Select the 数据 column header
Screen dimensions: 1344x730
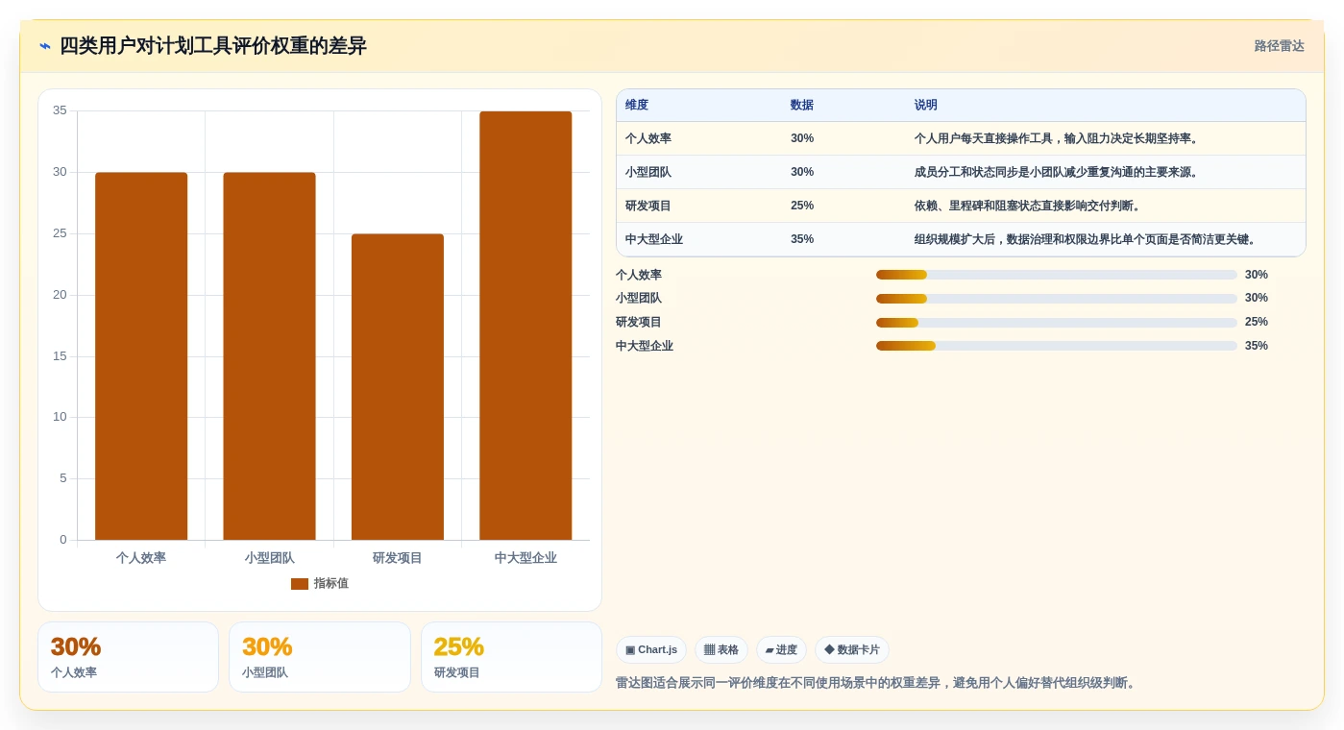801,106
